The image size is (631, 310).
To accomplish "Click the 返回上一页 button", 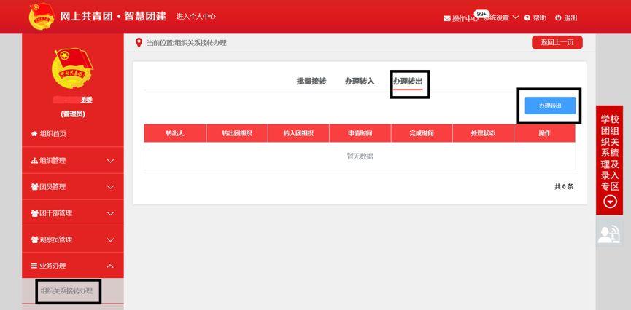I will 557,42.
